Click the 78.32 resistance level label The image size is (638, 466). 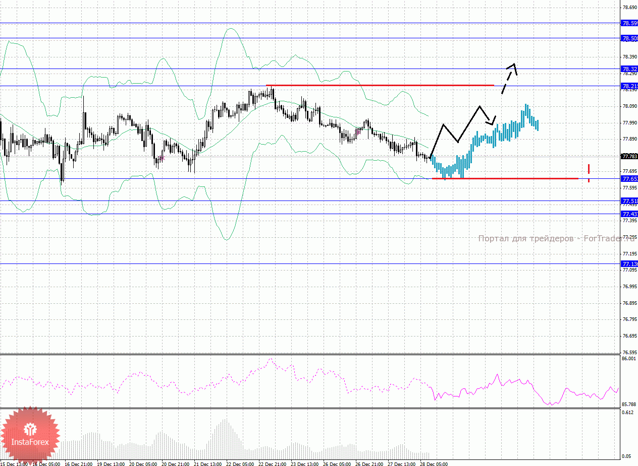click(629, 69)
